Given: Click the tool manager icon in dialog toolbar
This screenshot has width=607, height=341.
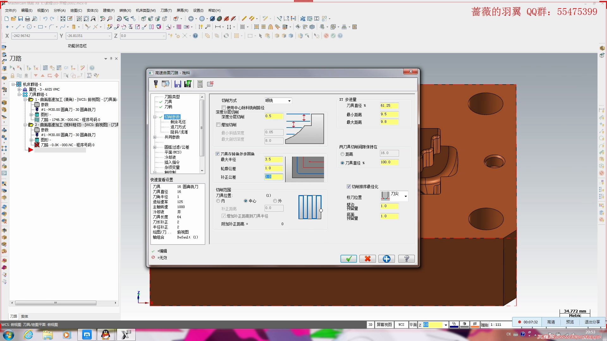Looking at the screenshot, I should pyautogui.click(x=165, y=84).
